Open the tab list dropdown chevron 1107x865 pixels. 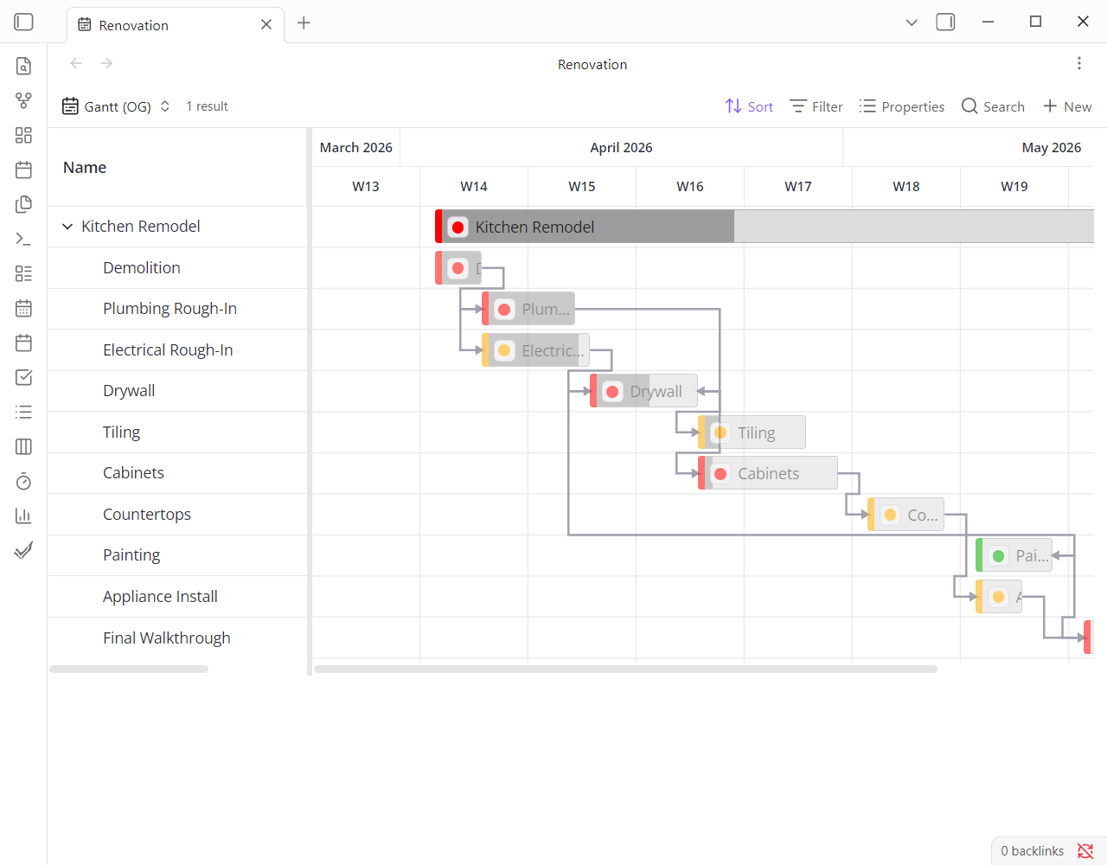(912, 22)
